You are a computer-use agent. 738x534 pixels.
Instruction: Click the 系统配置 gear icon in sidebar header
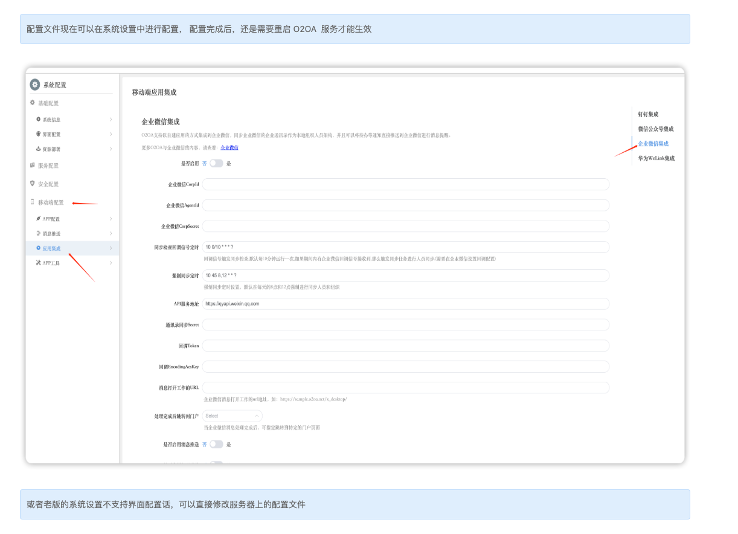pyautogui.click(x=35, y=85)
